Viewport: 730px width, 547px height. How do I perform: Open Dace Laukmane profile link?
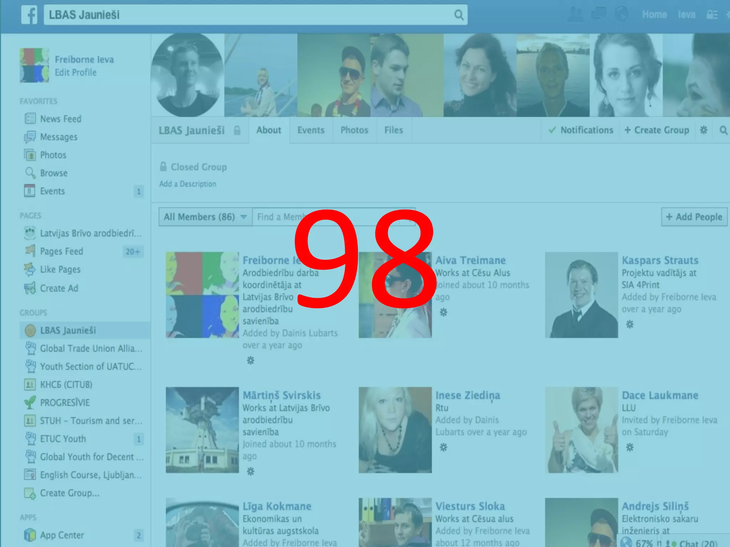pyautogui.click(x=660, y=395)
